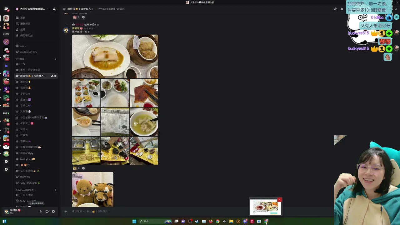Open the server icon with 137 badge
This screenshot has height=225, width=400.
tap(6, 57)
